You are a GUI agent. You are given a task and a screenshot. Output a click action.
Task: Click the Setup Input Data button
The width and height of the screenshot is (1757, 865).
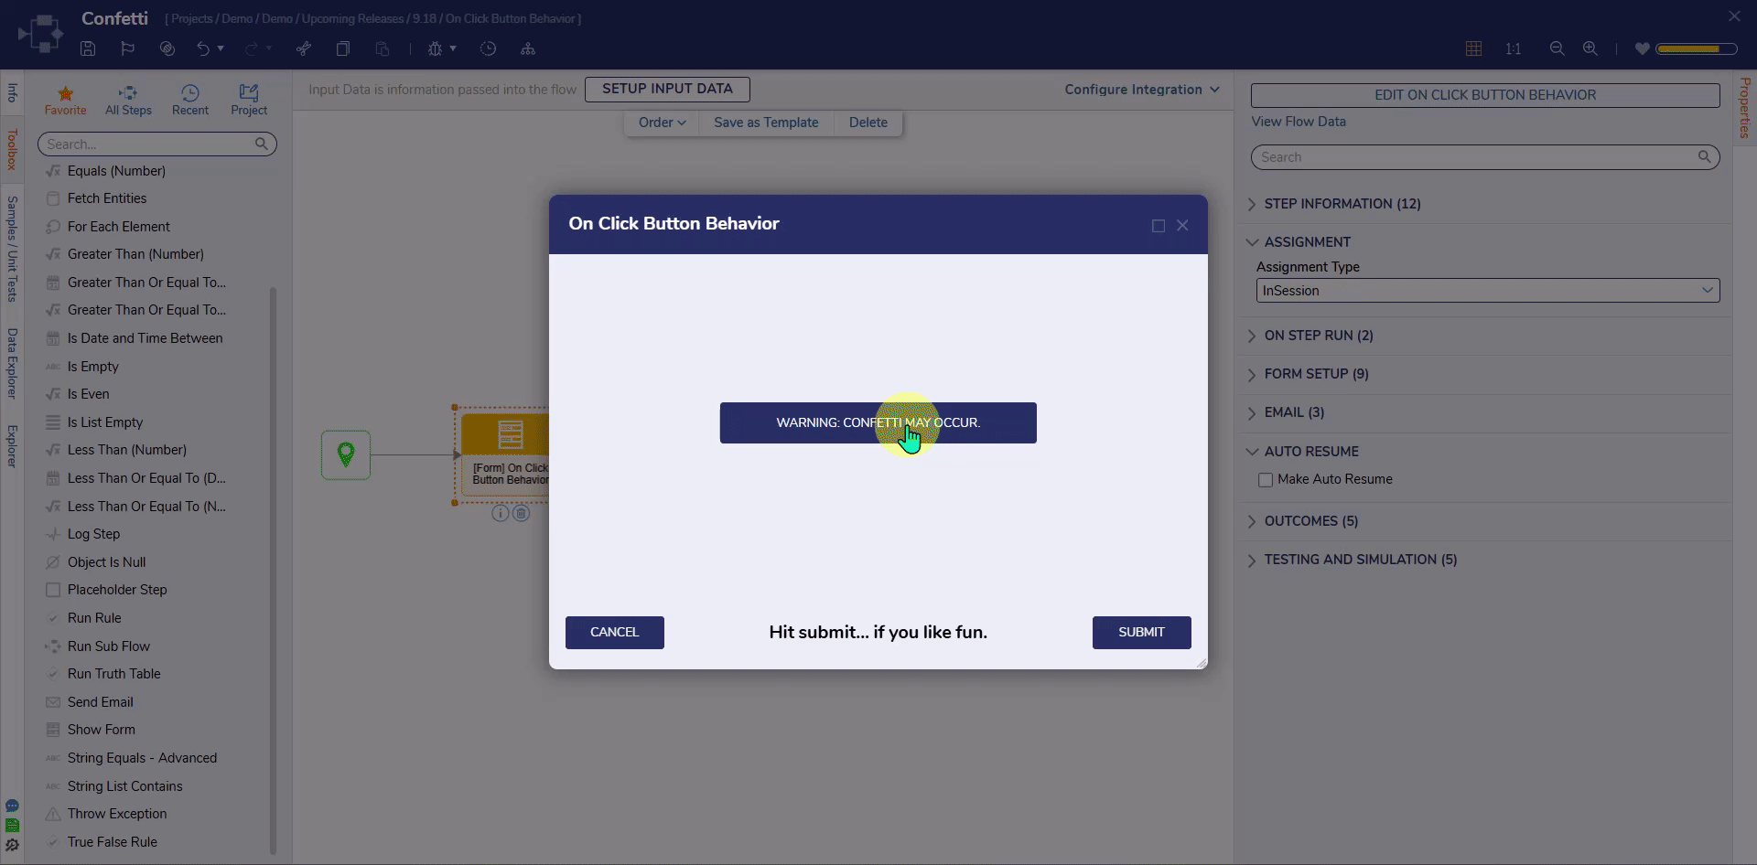(667, 90)
